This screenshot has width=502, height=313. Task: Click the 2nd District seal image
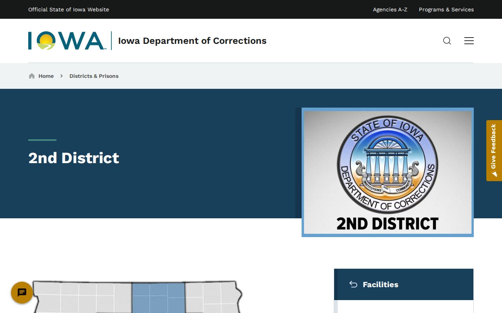point(387,172)
